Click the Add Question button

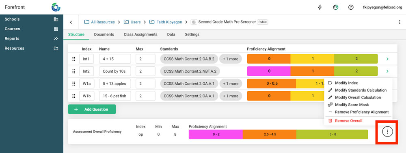pos(92,109)
